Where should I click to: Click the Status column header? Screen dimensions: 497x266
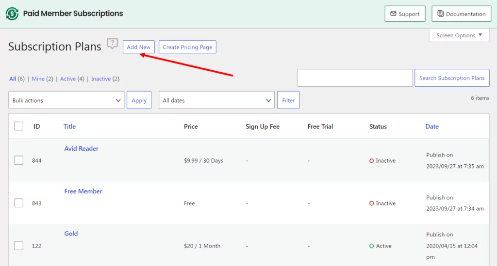coord(378,126)
